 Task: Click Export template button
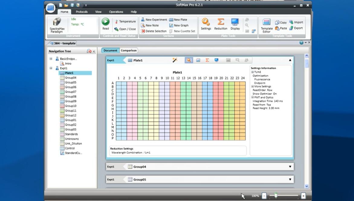pyautogui.click(x=296, y=28)
